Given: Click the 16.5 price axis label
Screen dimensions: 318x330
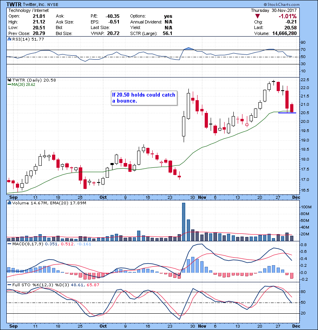Looking at the screenshot, I should (305, 190).
